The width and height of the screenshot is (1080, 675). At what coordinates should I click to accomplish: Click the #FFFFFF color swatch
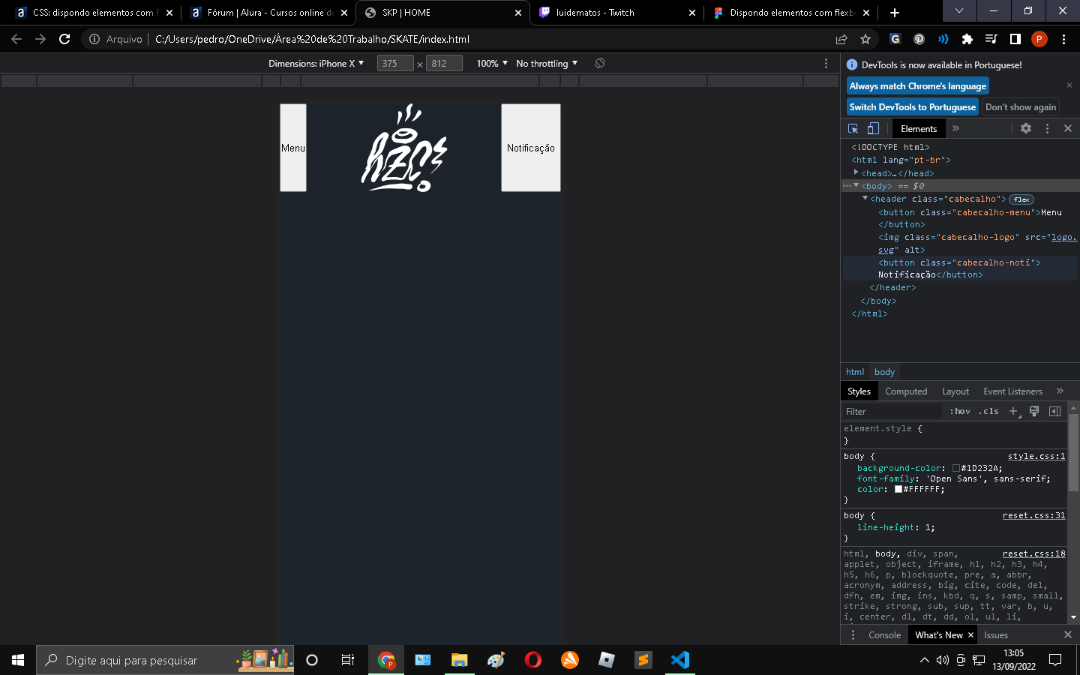(x=898, y=489)
